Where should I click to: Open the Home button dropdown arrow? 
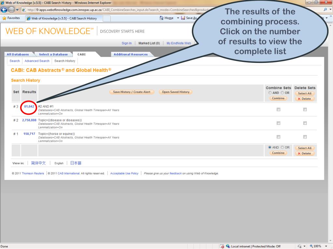point(178,18)
